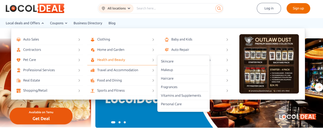Click the orange Sign up button
This screenshot has width=323, height=134.
coord(298,8)
